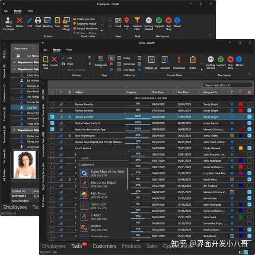Image resolution: width=255 pixels, height=255 pixels.
Task: Click Support icon in Tasks window ribbon
Action: pos(221,59)
